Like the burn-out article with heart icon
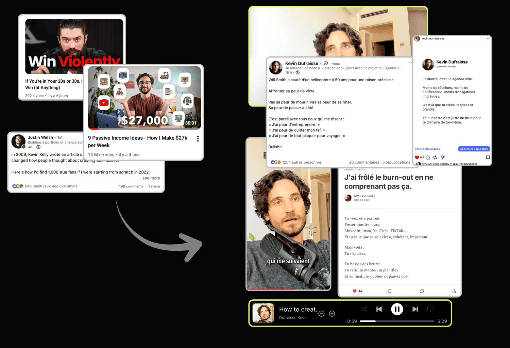Screen dimensions: 510x348 point(355,291)
